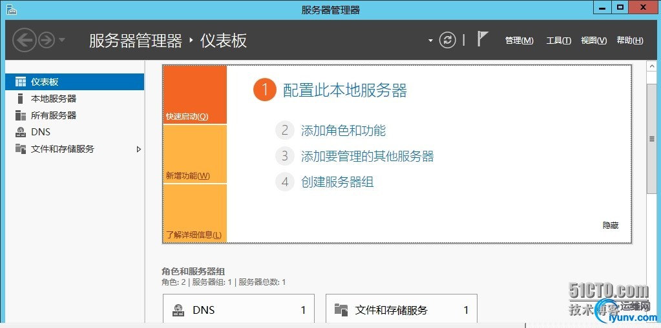Click the DNS icon in sidebar
Viewport: 661px width, 328px height.
21,132
